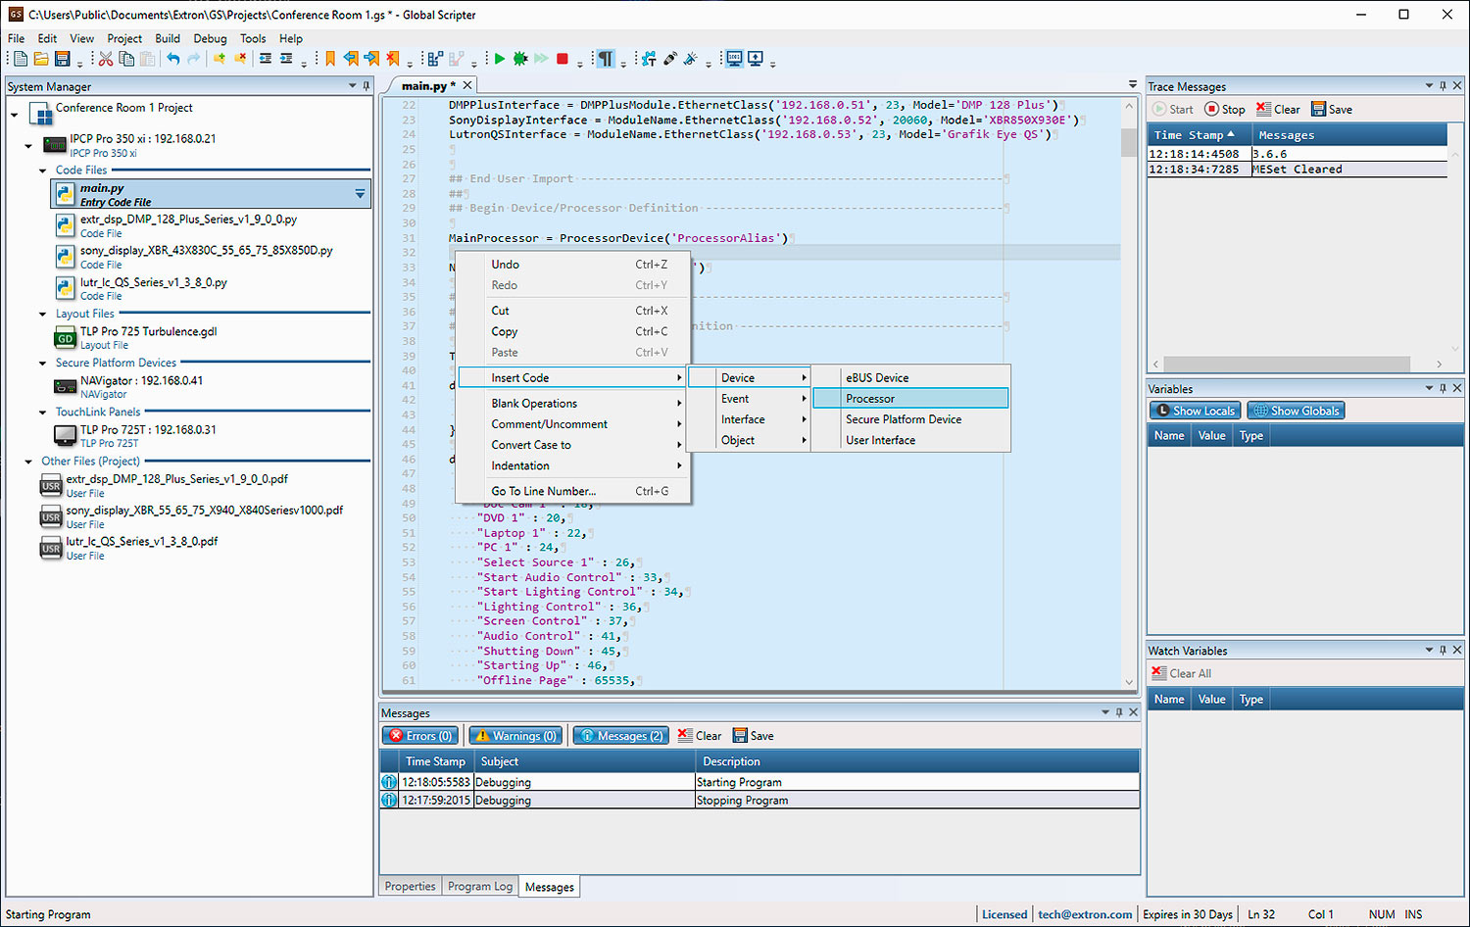Choose eBUS Device from the submenu

click(x=910, y=377)
